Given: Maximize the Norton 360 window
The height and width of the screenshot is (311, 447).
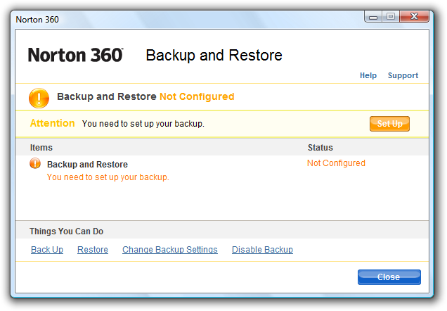Looking at the screenshot, I should coord(391,17).
